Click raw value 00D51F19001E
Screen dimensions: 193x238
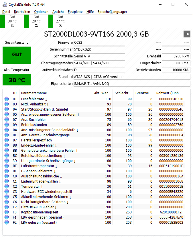(x=171, y=166)
